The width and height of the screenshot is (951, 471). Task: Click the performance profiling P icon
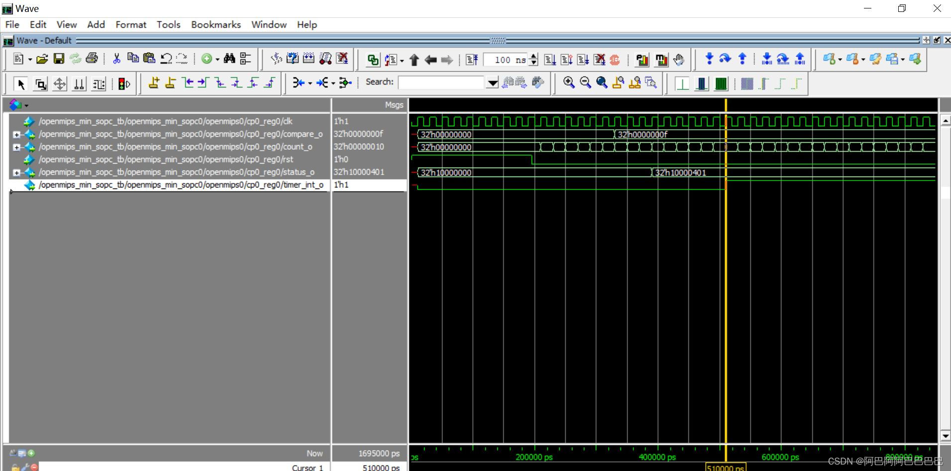[642, 60]
